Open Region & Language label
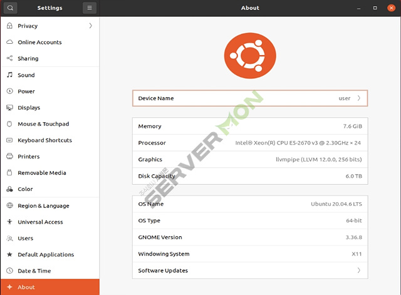Image resolution: width=401 pixels, height=295 pixels. [43, 206]
